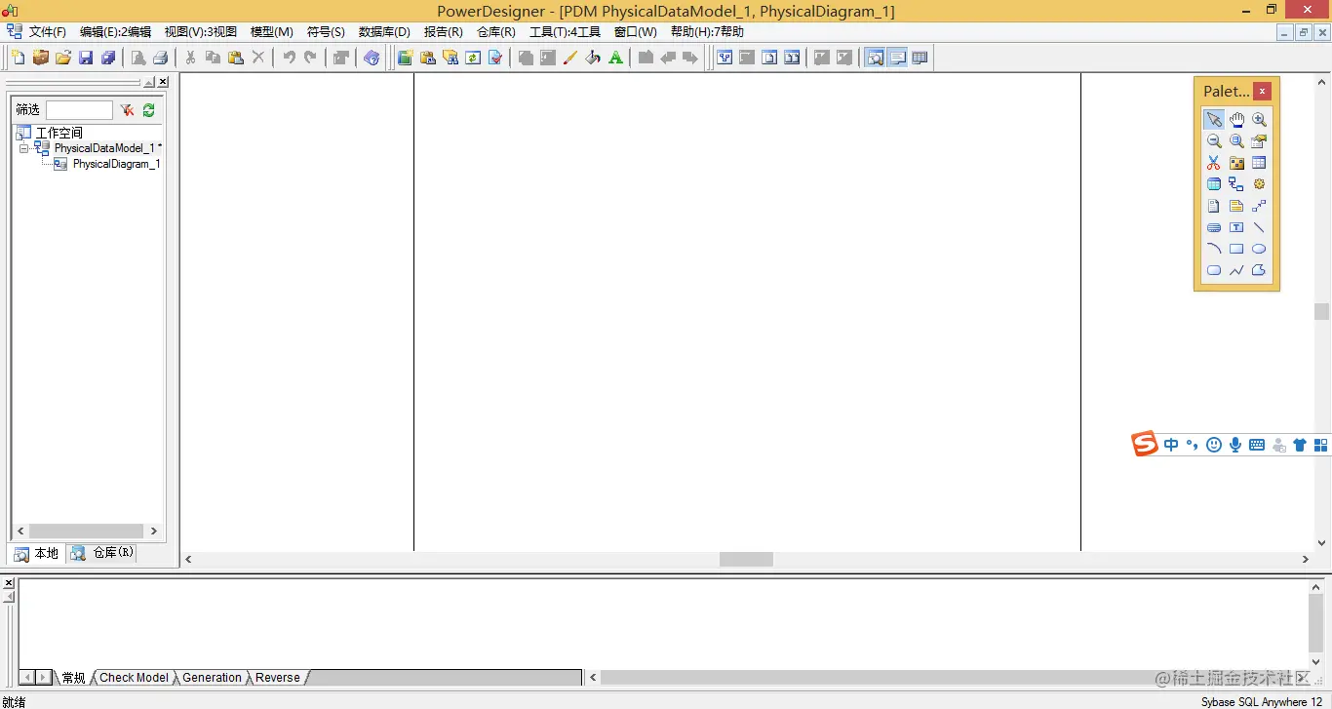Open the 数据库(D) menu
Viewport: 1332px width, 709px height.
[x=384, y=32]
